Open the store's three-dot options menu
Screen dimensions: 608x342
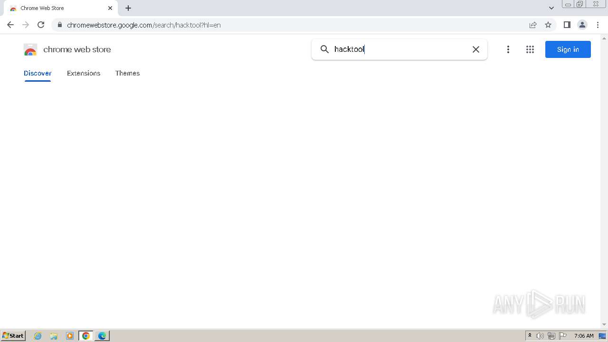pyautogui.click(x=508, y=49)
